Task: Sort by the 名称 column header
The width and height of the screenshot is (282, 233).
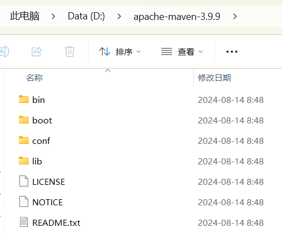Action: 34,77
